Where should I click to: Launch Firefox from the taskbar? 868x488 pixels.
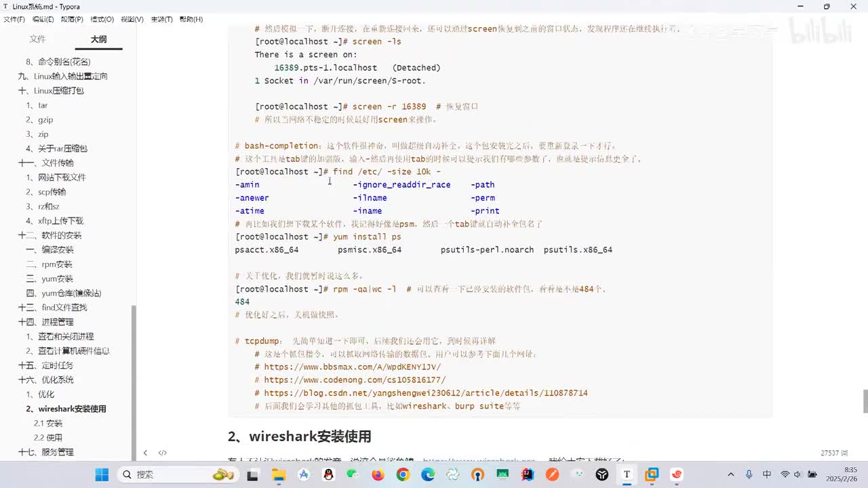pos(378,474)
